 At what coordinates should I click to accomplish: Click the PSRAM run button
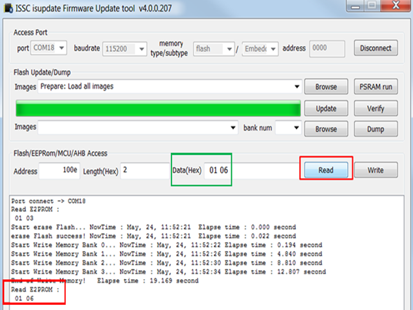(375, 86)
